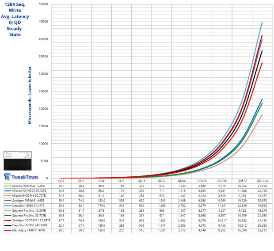
Task: Select the Sabrent Rkt. Ent. 30.72TB legend label
Action: pos(29,216)
